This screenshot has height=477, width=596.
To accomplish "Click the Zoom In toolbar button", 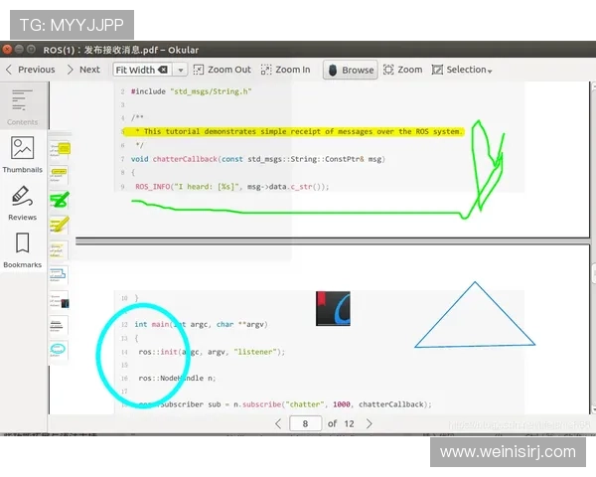I will 286,70.
